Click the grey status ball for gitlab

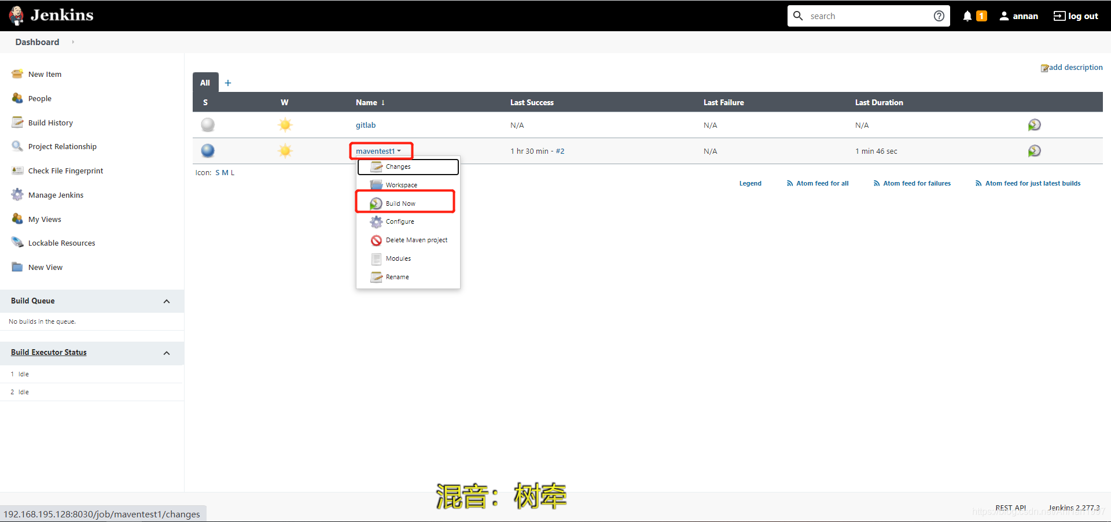[208, 125]
